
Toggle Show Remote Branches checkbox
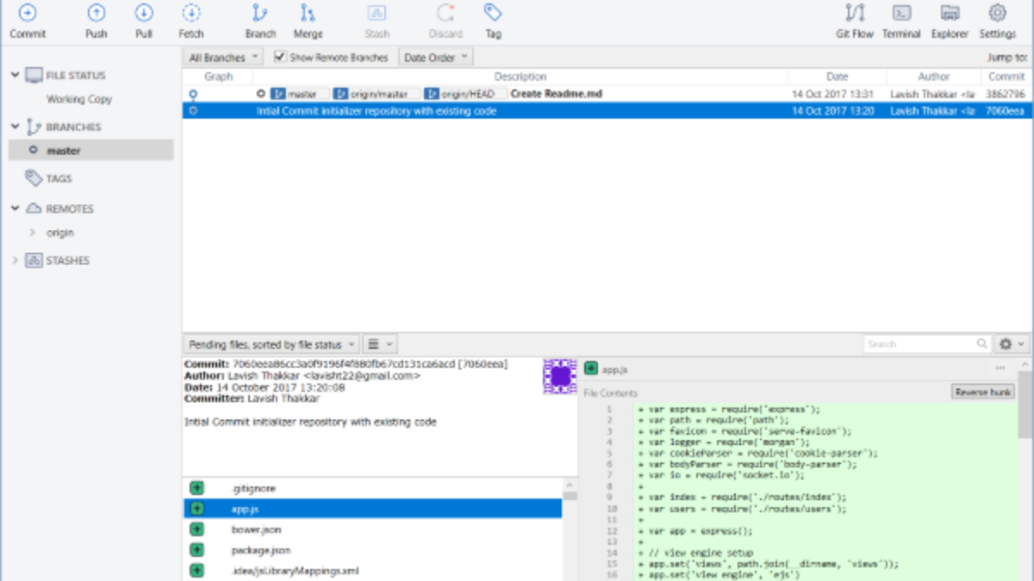point(280,58)
